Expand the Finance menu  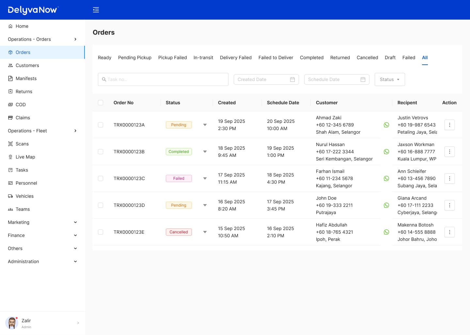tap(42, 235)
